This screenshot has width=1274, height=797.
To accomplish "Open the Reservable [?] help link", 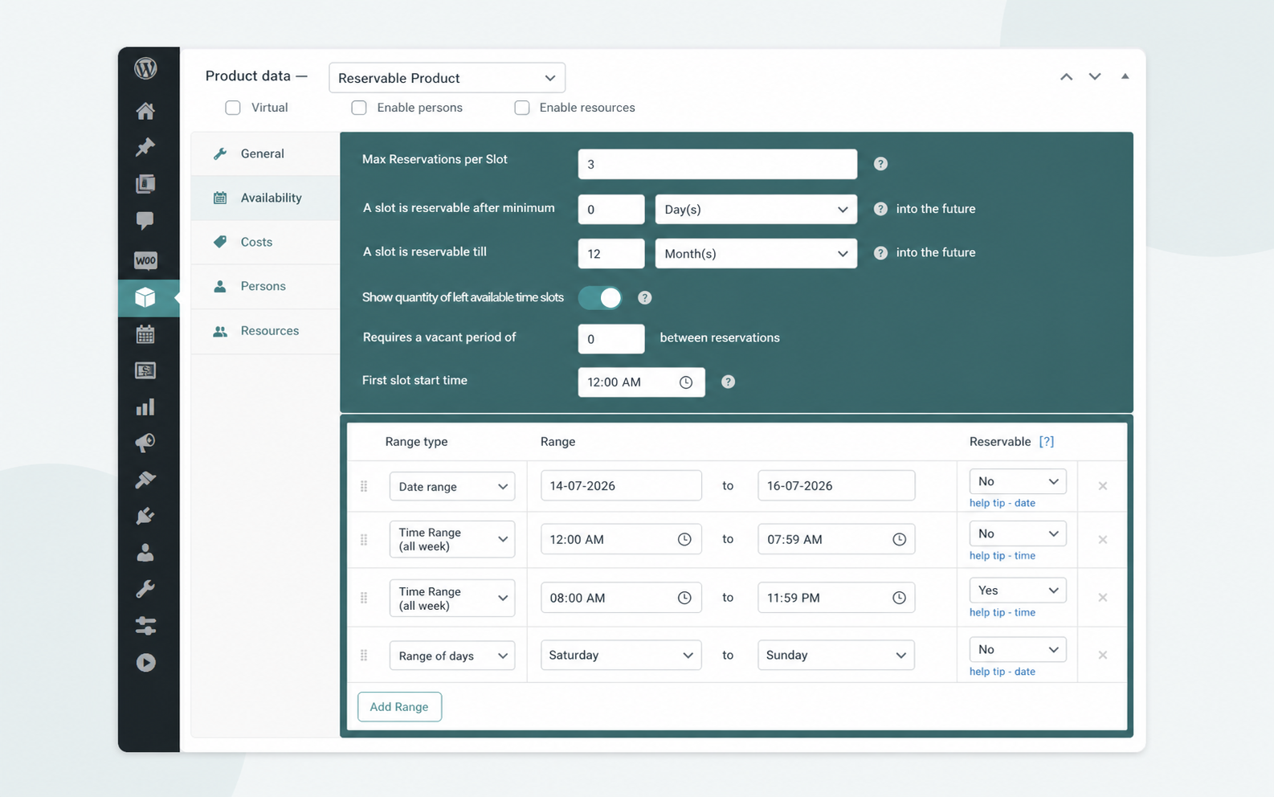I will click(1046, 441).
